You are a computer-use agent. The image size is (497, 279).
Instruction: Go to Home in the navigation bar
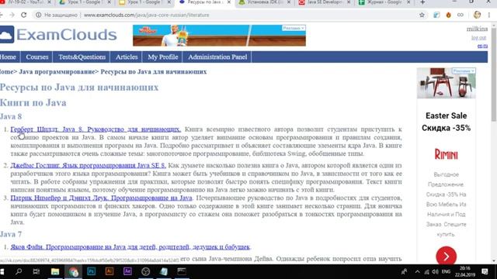[x=8, y=57]
